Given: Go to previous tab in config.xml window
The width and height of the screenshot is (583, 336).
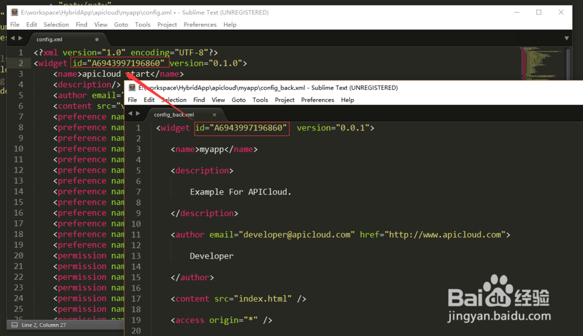Looking at the screenshot, I should pos(13,38).
